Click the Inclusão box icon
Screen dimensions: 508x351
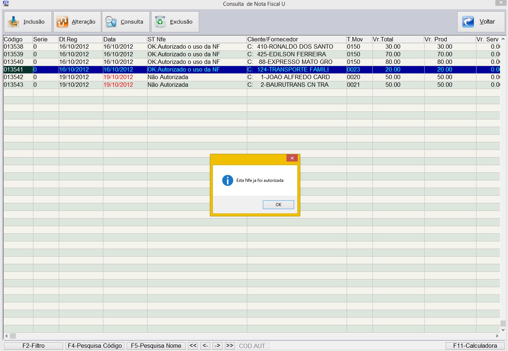point(13,22)
